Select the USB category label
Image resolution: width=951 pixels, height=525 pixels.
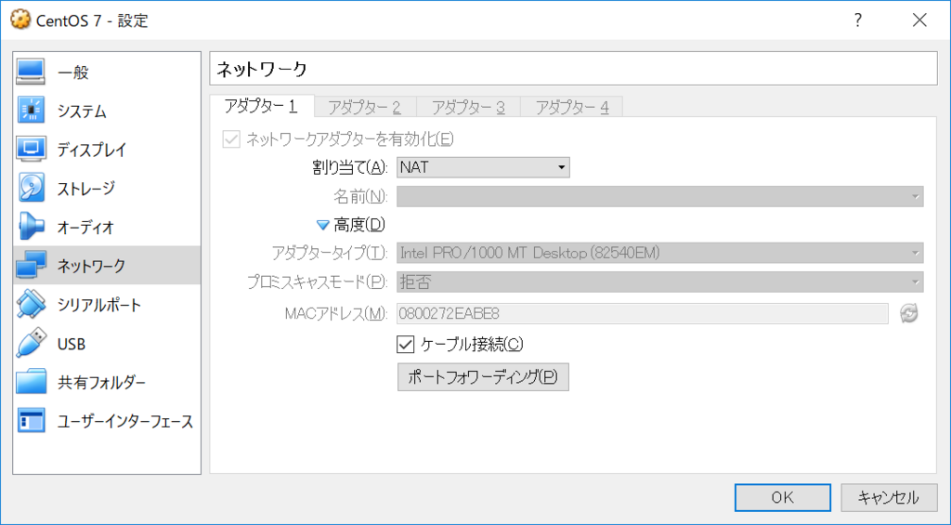[x=71, y=344]
